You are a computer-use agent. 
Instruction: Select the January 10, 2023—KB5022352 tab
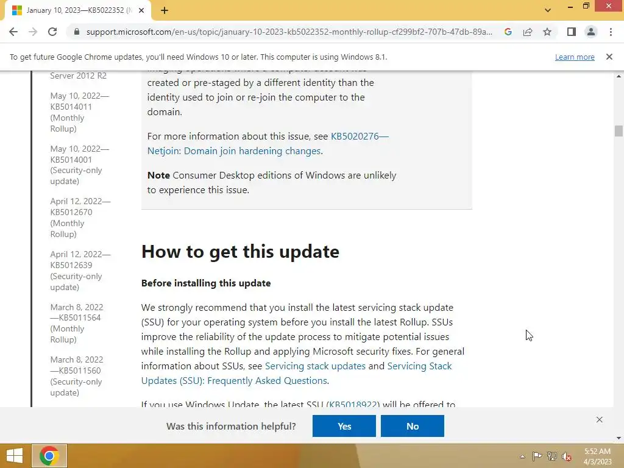click(x=79, y=10)
